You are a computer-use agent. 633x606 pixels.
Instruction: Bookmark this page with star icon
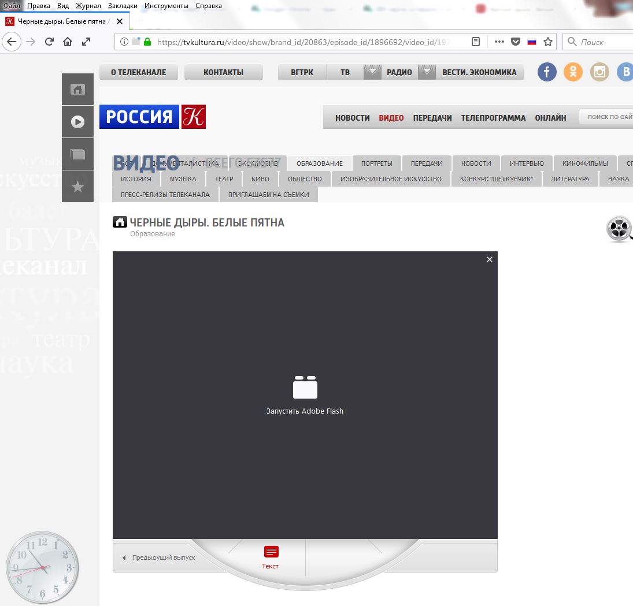(548, 42)
